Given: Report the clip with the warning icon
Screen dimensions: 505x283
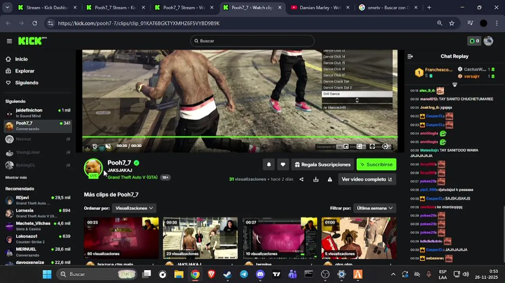Looking at the screenshot, I should coord(330,179).
